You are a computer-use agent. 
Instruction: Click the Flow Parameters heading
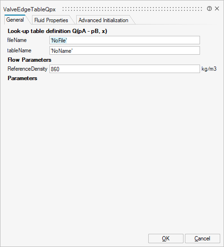[x=30, y=60]
